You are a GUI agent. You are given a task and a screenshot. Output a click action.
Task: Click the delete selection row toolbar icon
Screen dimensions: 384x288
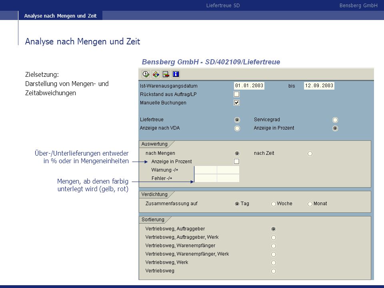(166, 74)
